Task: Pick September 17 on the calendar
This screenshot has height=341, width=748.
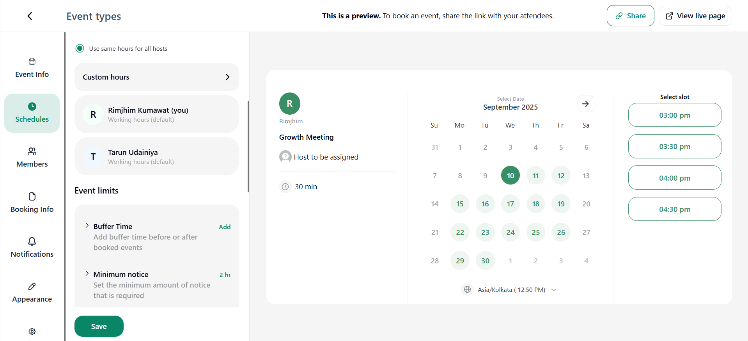Action: [510, 204]
